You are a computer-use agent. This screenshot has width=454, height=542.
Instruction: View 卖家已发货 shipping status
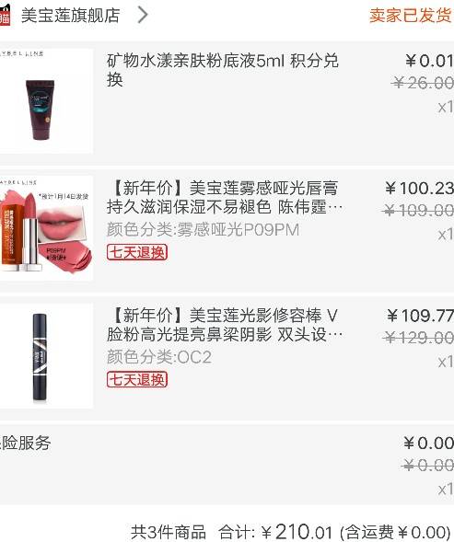coord(411,16)
